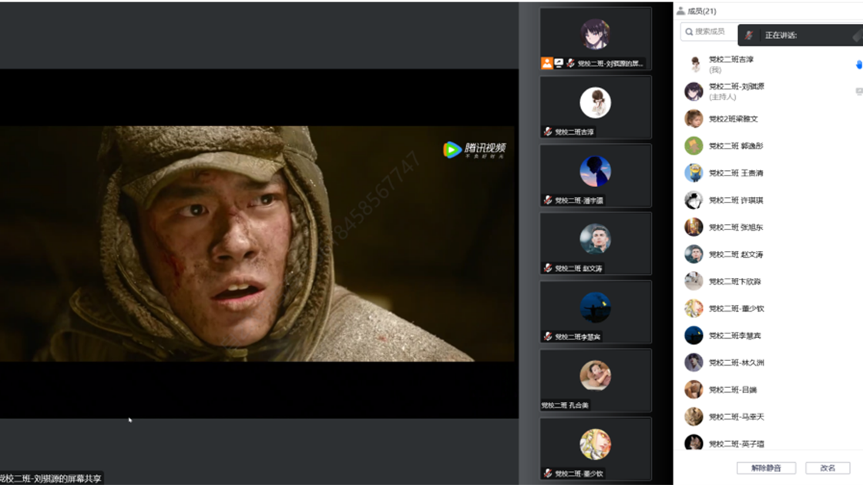Click the name 党校二班-董少钦 in list
This screenshot has height=485, width=863.
[737, 309]
